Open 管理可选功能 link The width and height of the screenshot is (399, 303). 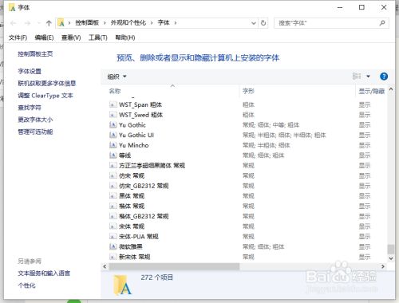[35, 132]
